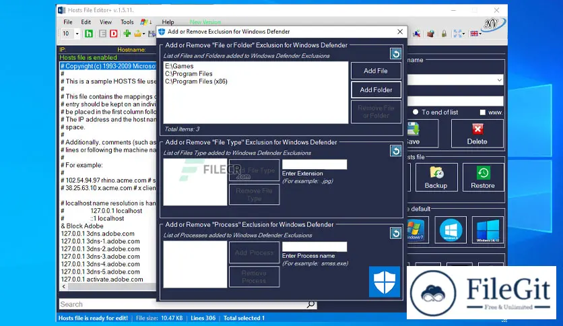Close the Windows Defender exclusion dialog
The height and width of the screenshot is (326, 563).
(400, 32)
